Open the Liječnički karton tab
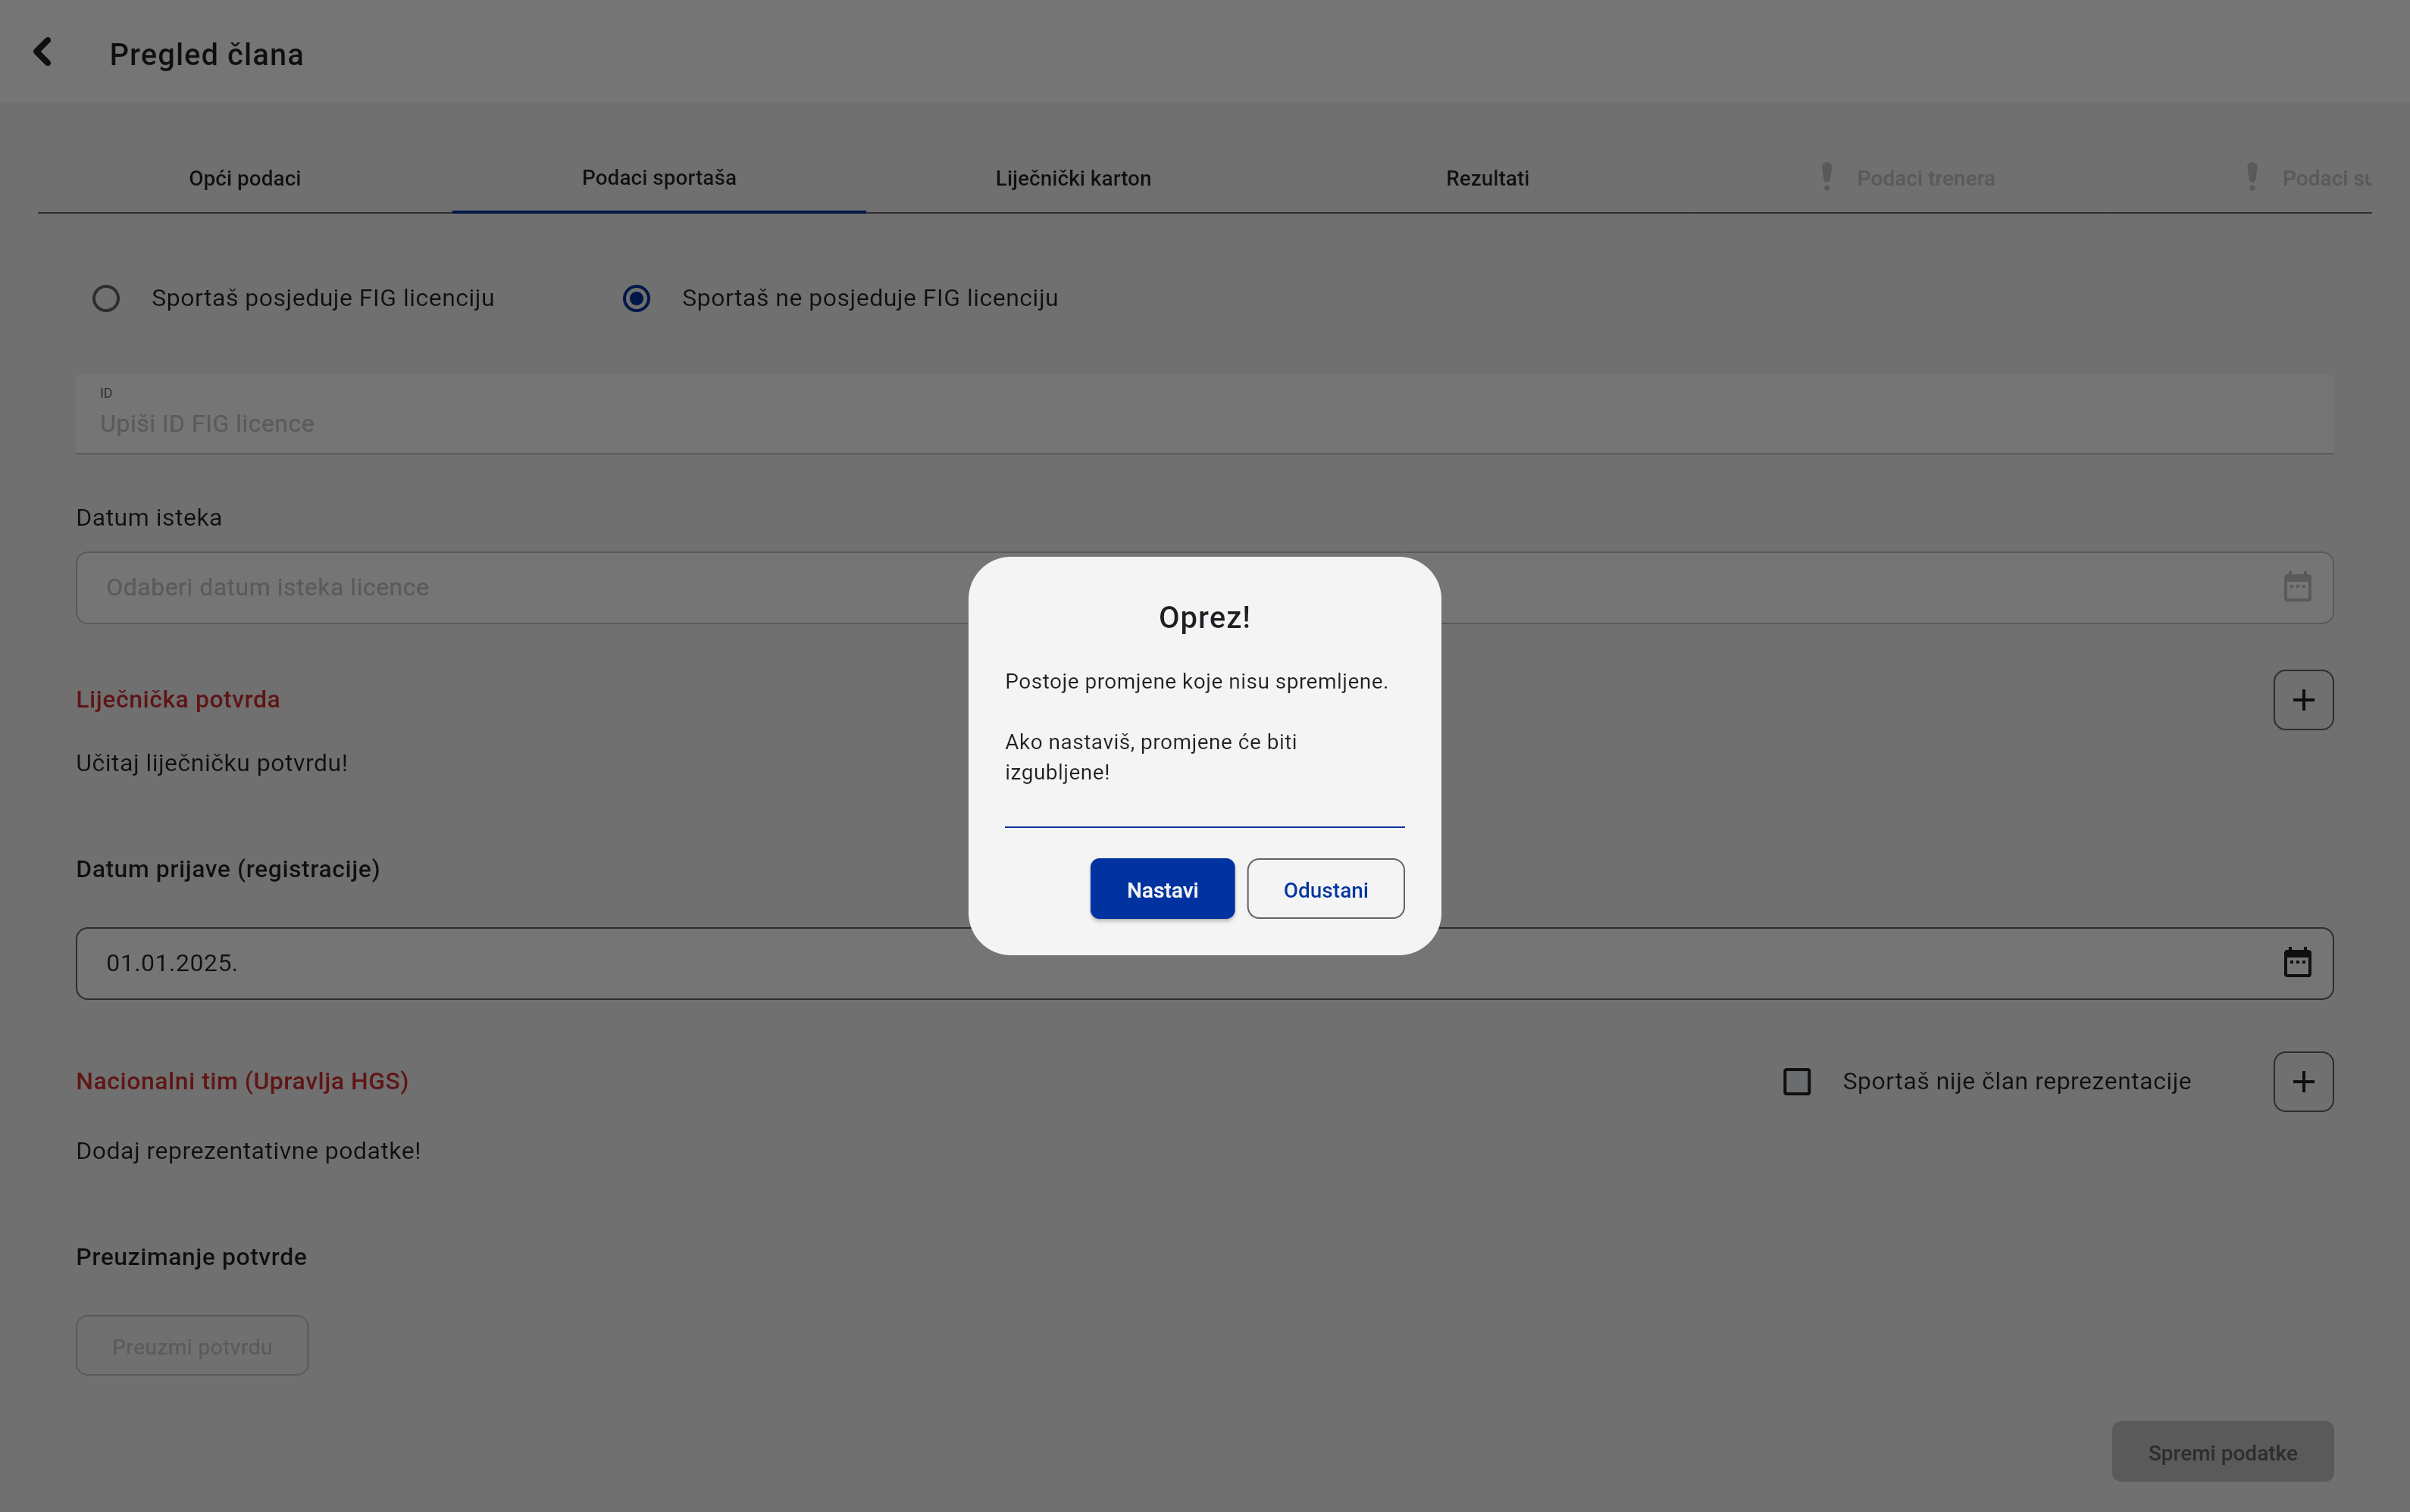Viewport: 2410px width, 1512px height. tap(1072, 178)
